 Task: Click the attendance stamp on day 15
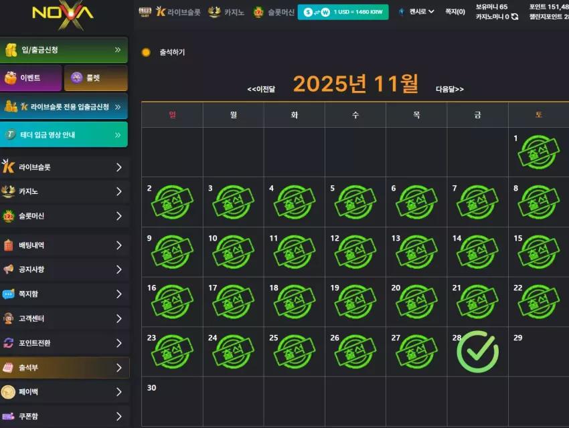(x=538, y=252)
